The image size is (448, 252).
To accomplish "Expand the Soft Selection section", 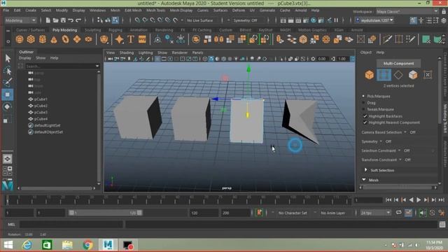I will click(365, 170).
